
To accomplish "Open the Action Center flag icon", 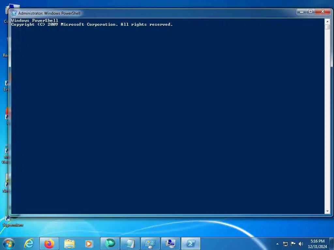I will (x=293, y=243).
